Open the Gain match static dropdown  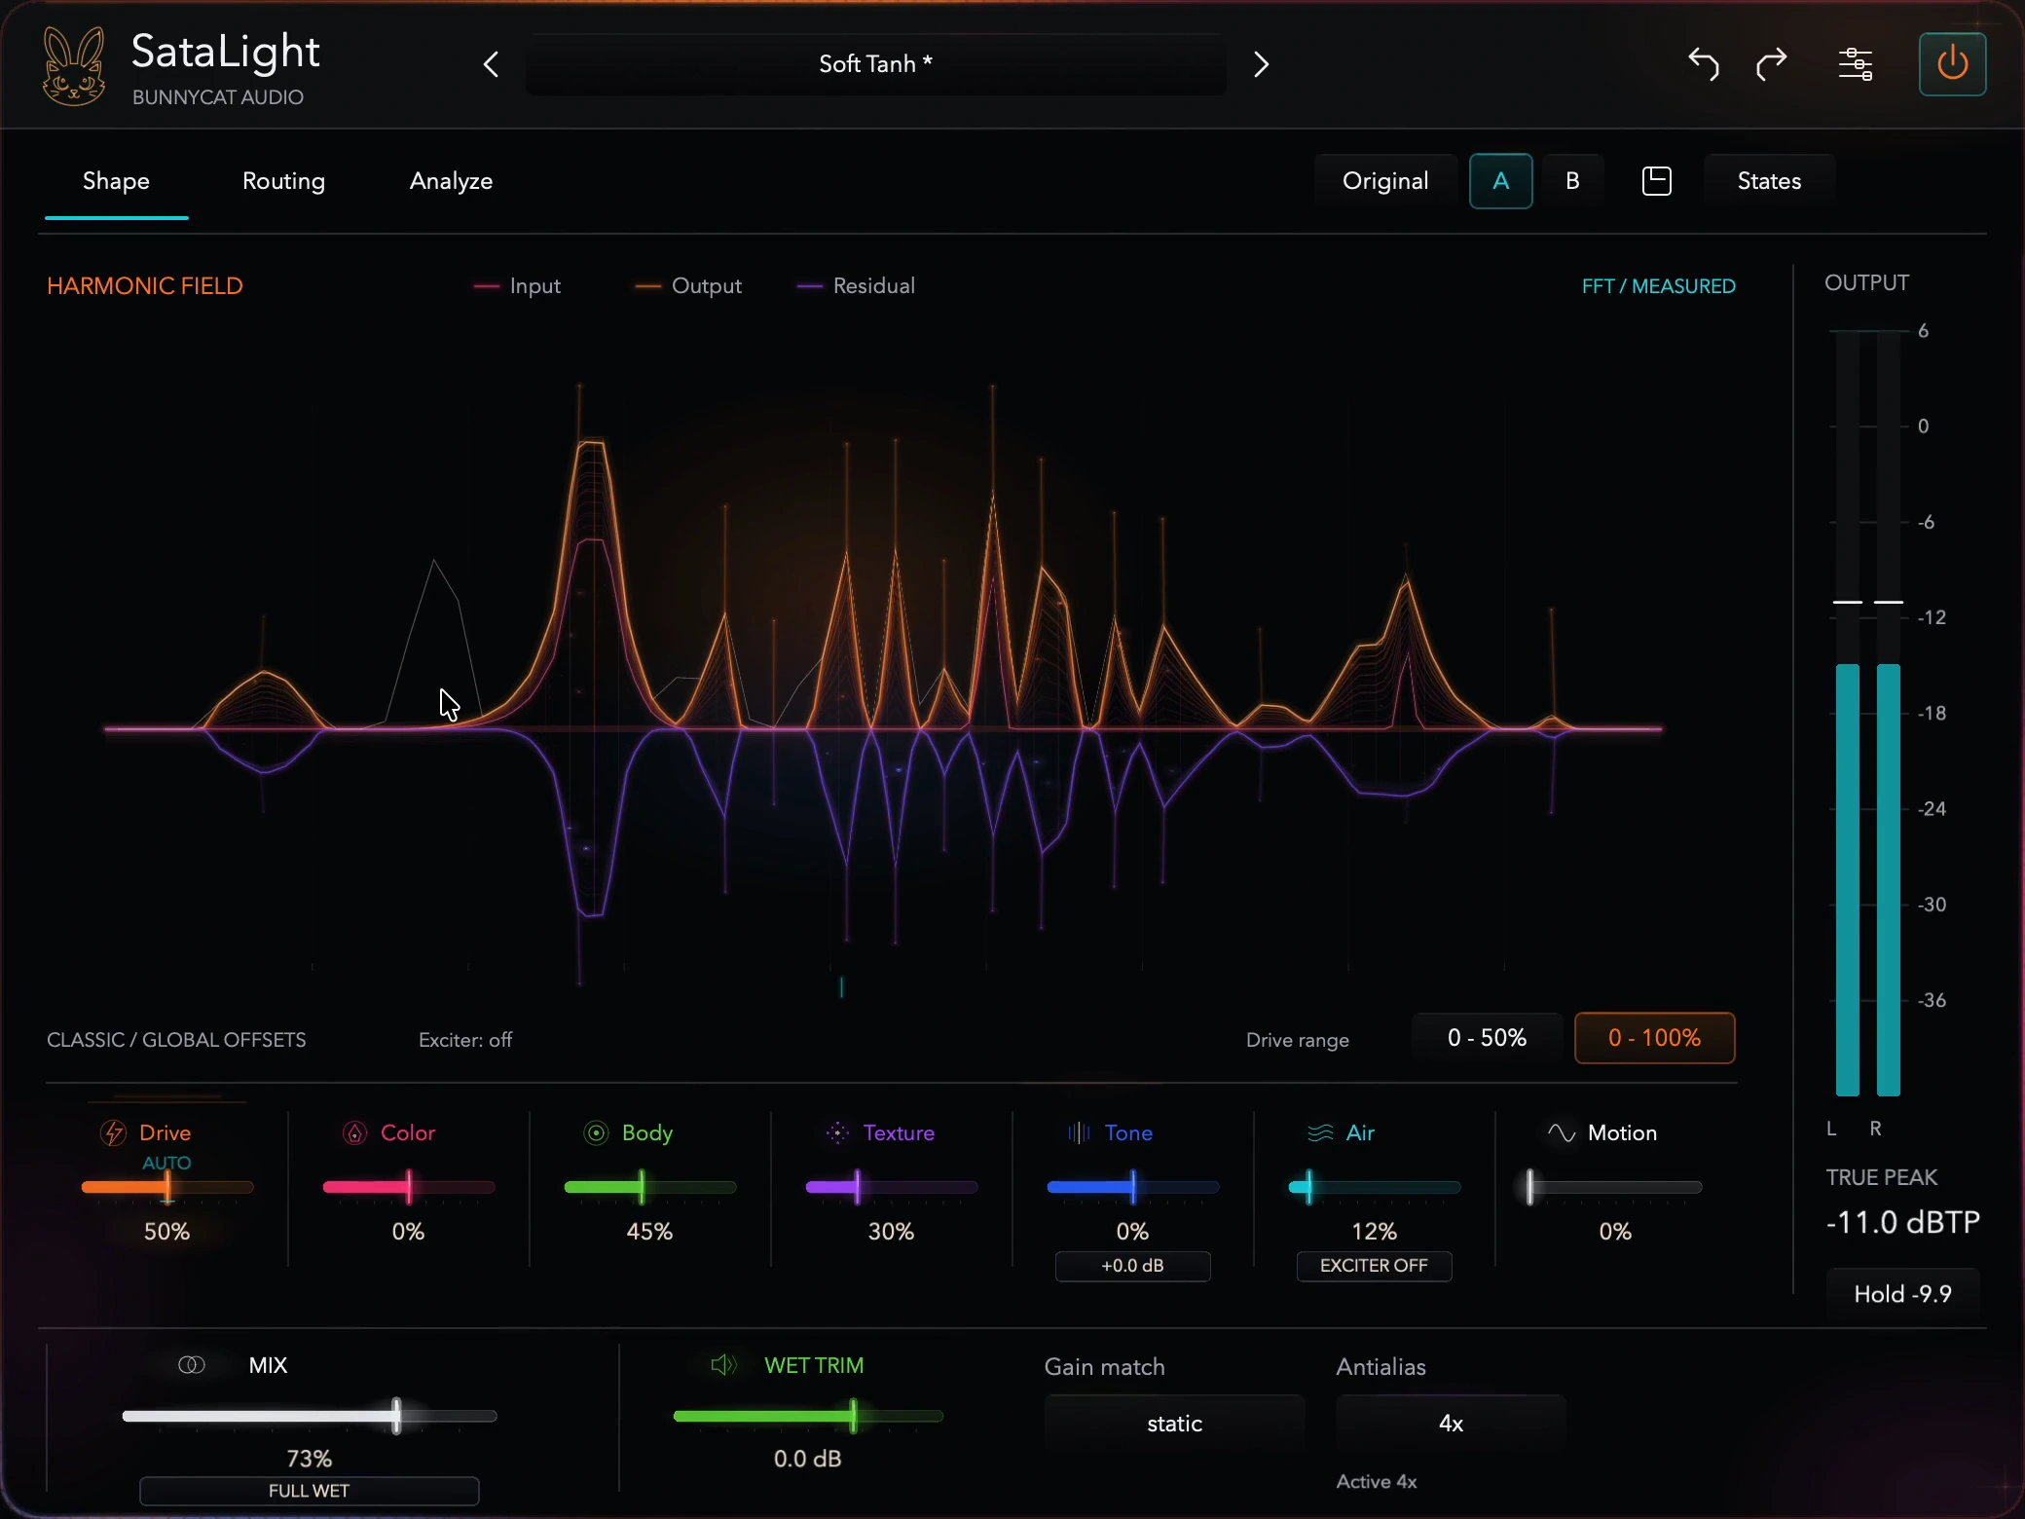[1174, 1424]
